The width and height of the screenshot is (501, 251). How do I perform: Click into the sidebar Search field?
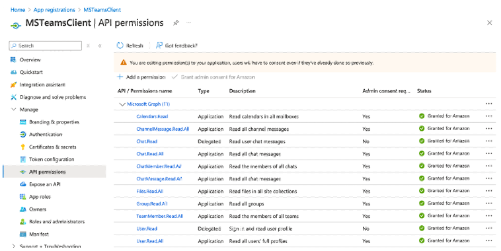(x=46, y=46)
